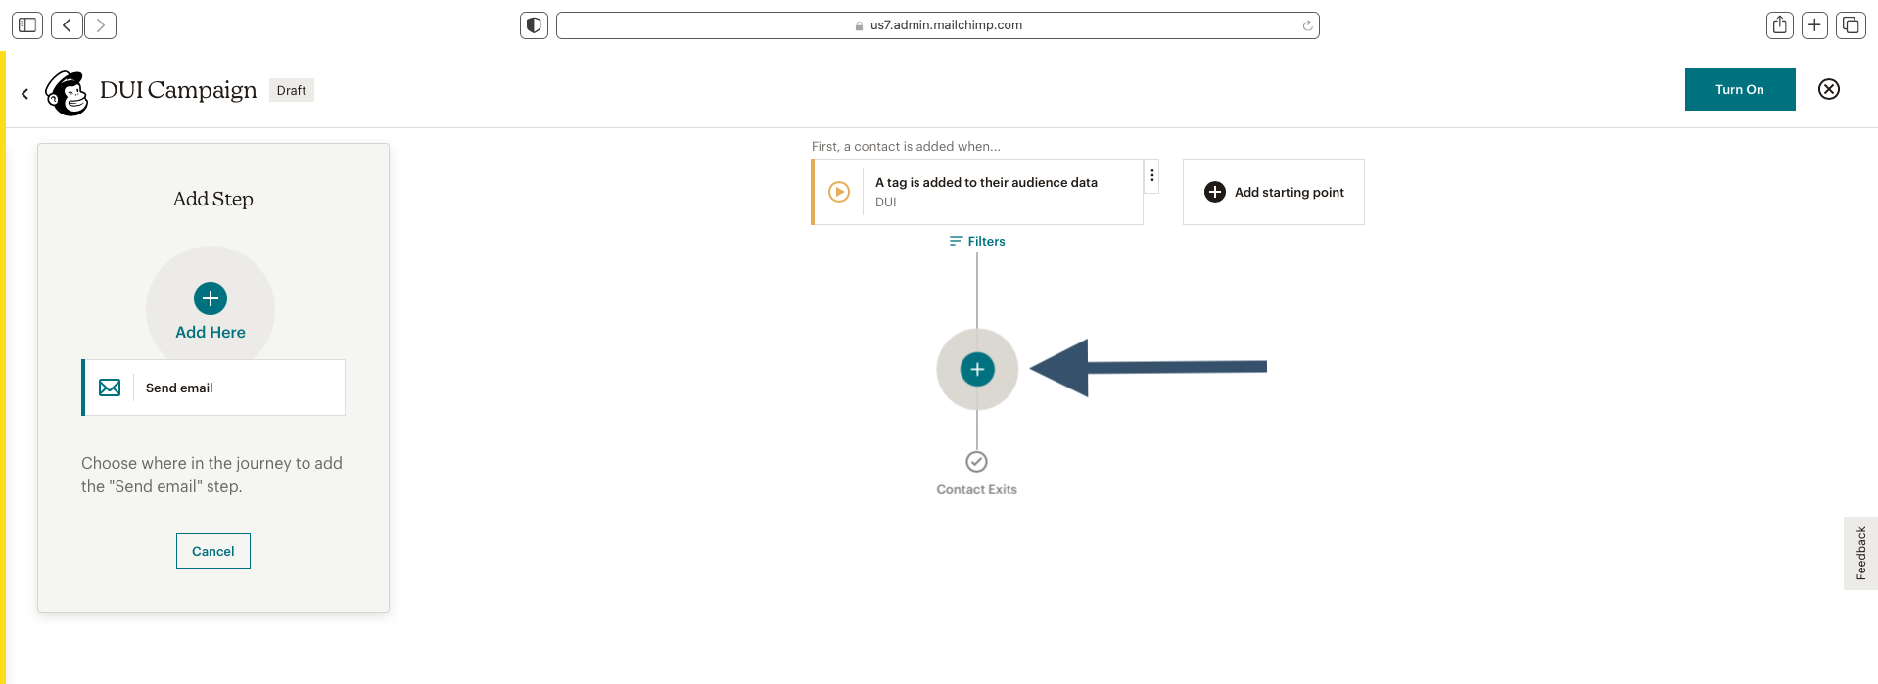Click the Add starting point plus icon
Screen dimensions: 1878x684
[1215, 192]
